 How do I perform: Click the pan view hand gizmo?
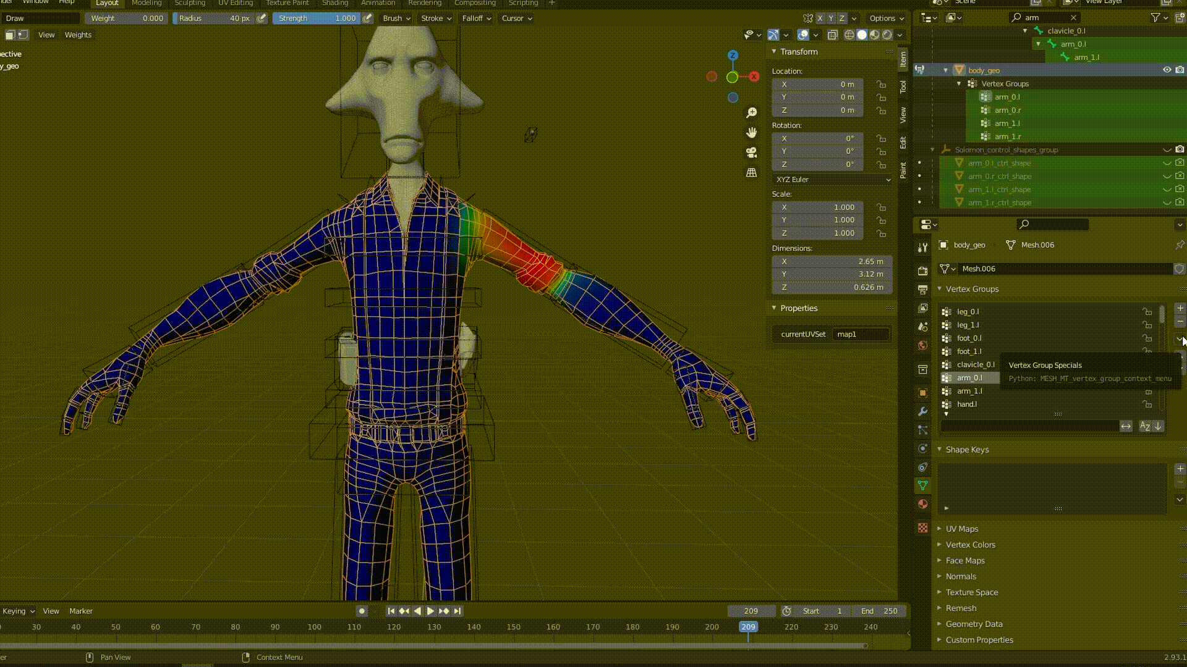coord(751,132)
